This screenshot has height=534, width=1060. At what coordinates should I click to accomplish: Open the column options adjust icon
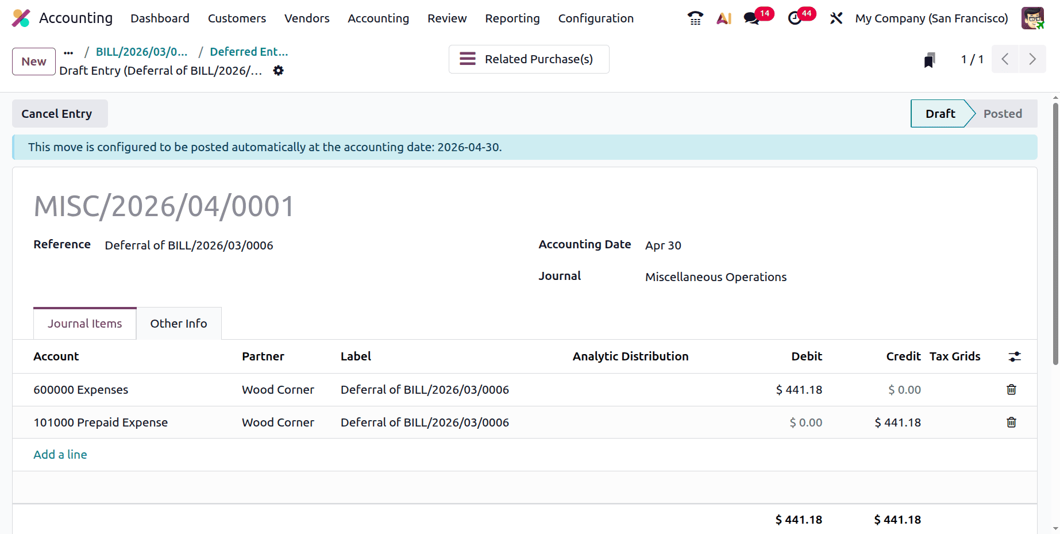tap(1015, 356)
